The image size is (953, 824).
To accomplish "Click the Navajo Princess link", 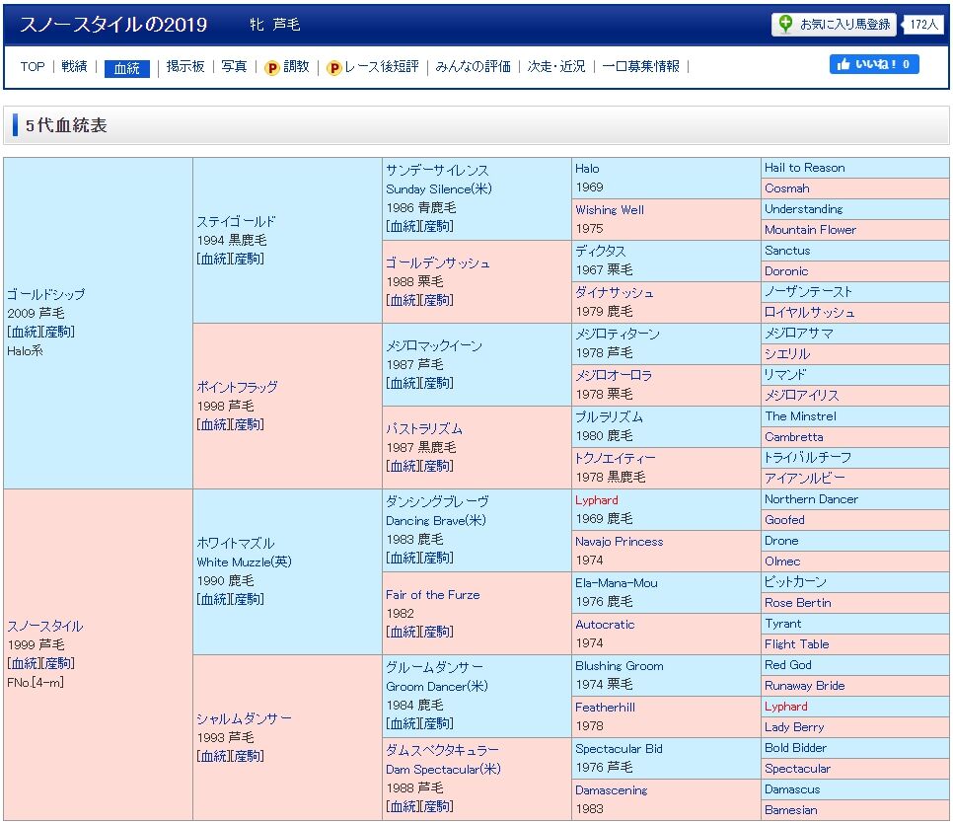I will coord(620,541).
